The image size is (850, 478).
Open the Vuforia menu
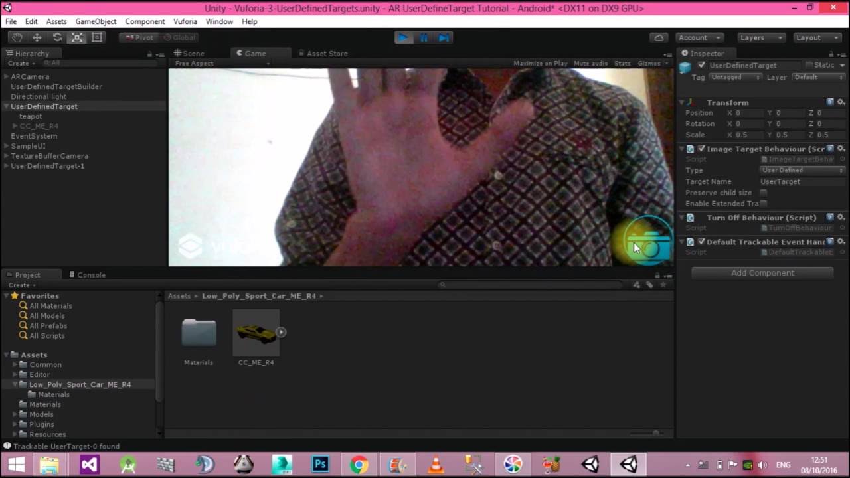pos(185,21)
